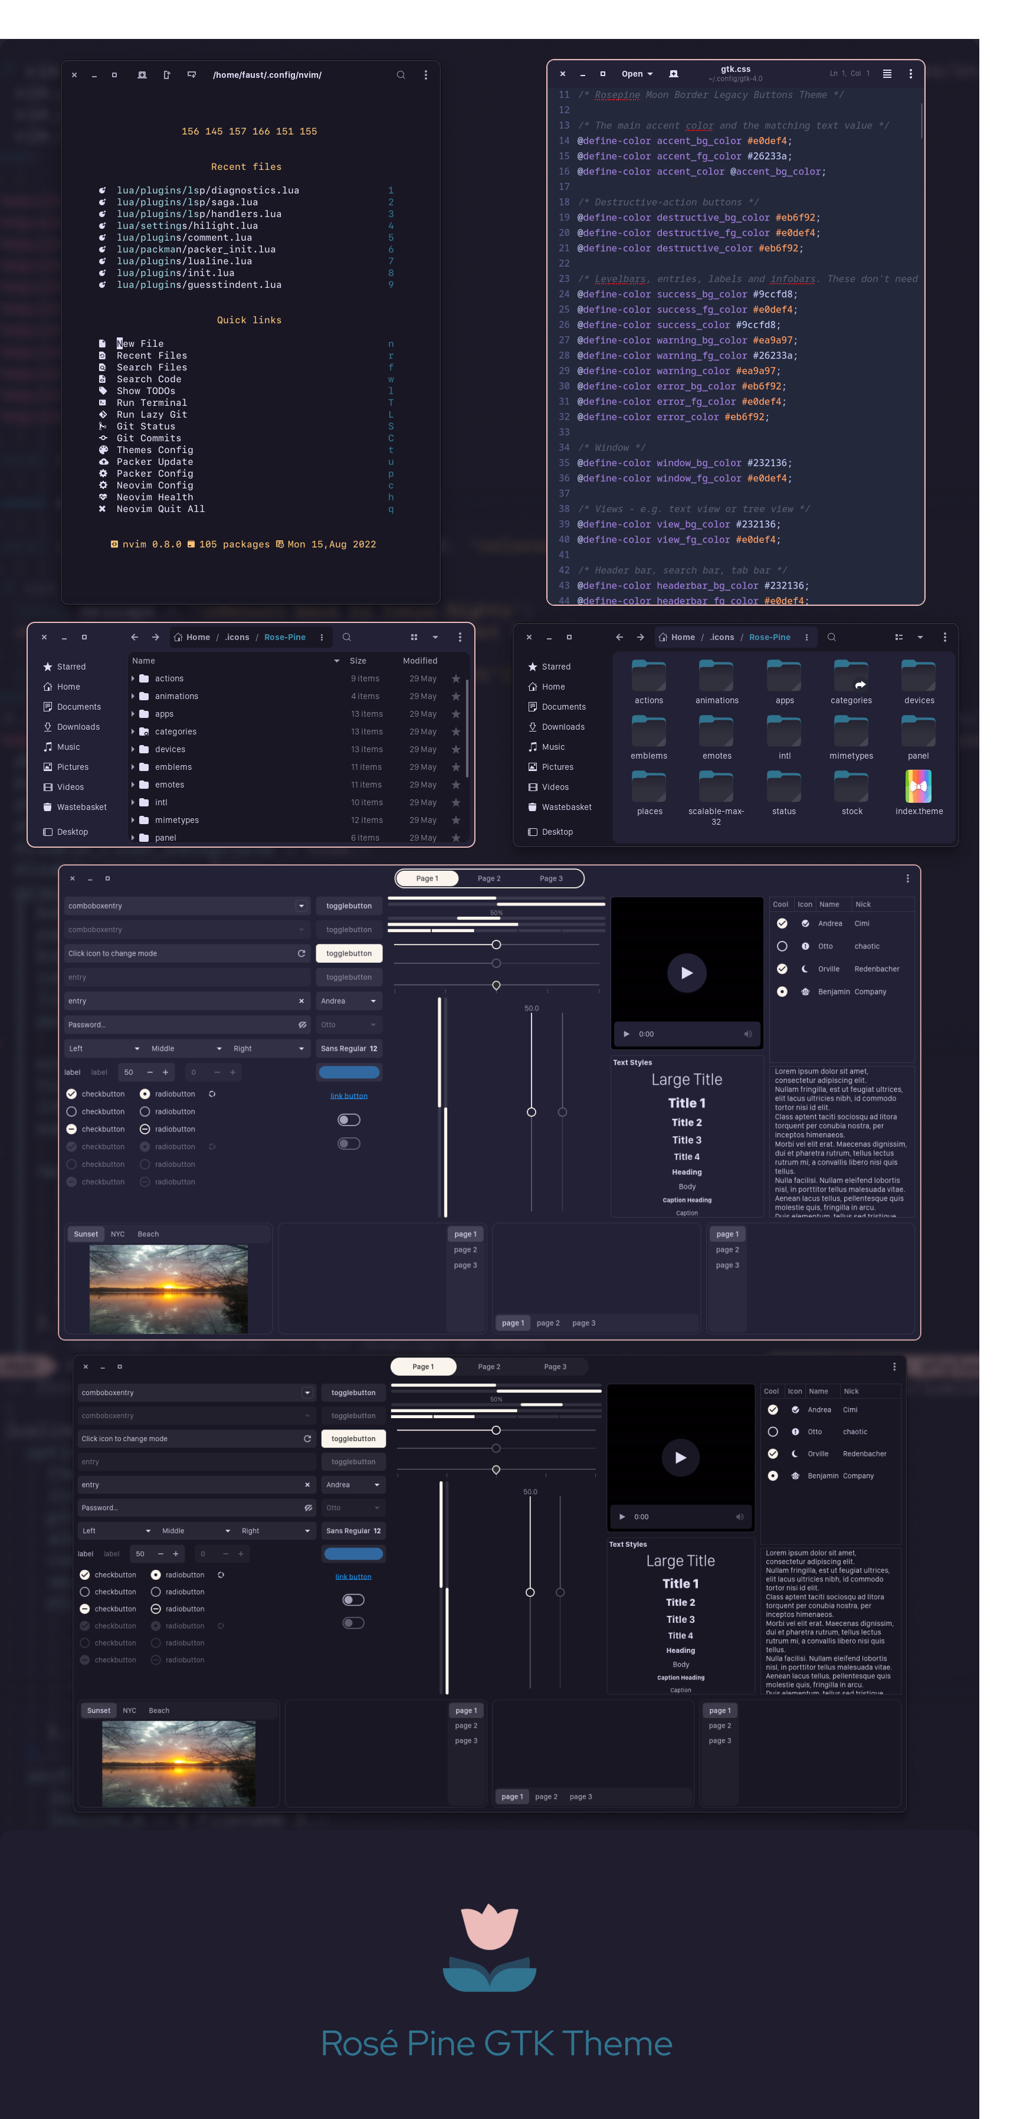Image resolution: width=1020 pixels, height=2119 pixels.
Task: Select the NYC tab in upper widget window
Action: point(117,1234)
